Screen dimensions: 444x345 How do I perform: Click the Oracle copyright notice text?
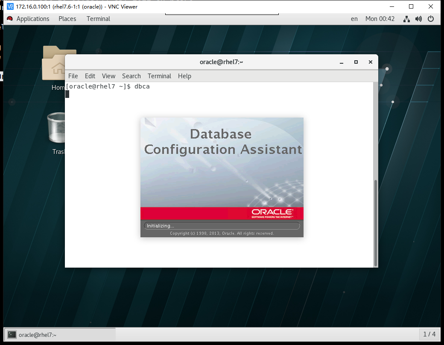pyautogui.click(x=222, y=233)
